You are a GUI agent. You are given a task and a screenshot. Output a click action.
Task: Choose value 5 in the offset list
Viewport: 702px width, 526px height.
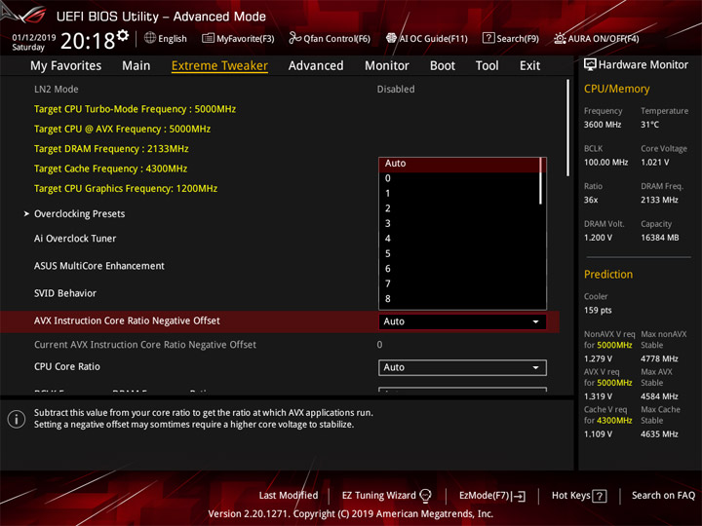click(459, 253)
